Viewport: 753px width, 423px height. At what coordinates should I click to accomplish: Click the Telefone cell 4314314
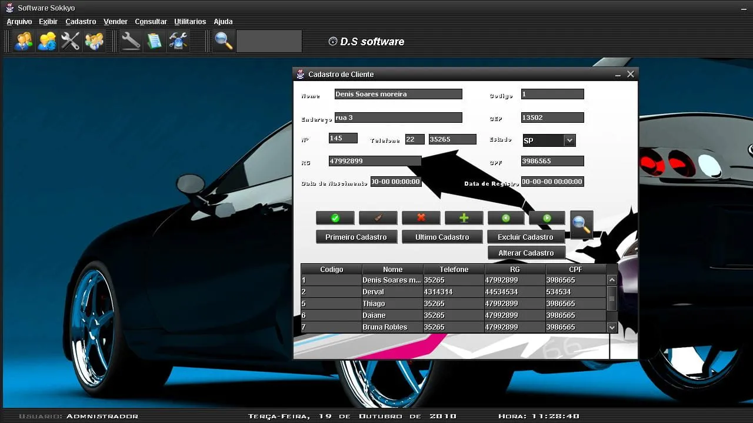pyautogui.click(x=454, y=292)
